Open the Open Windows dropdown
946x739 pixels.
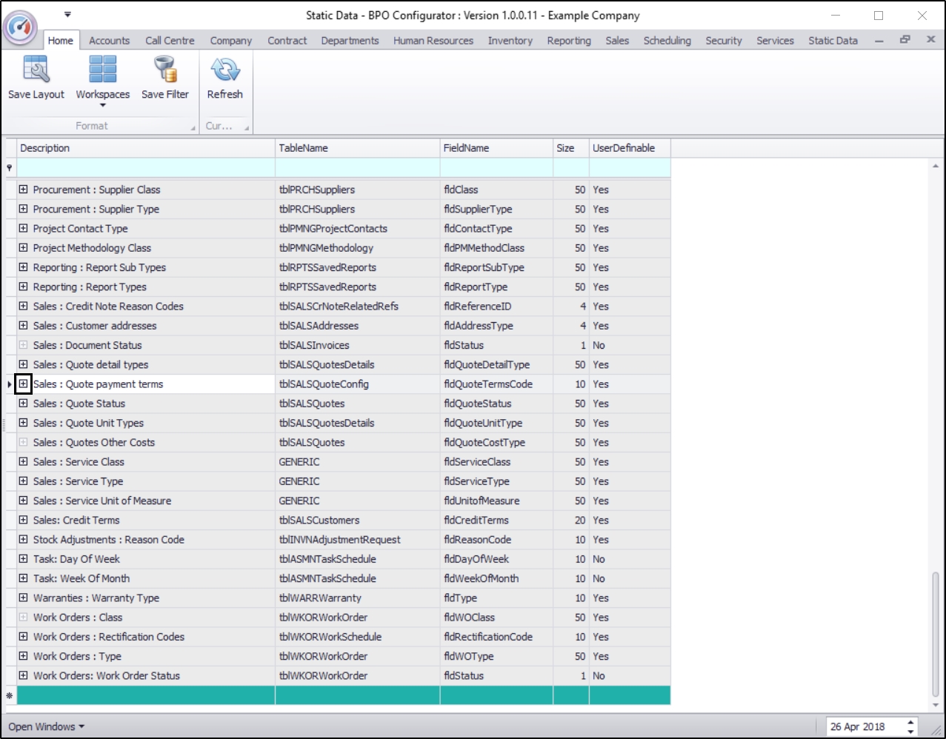(x=46, y=726)
